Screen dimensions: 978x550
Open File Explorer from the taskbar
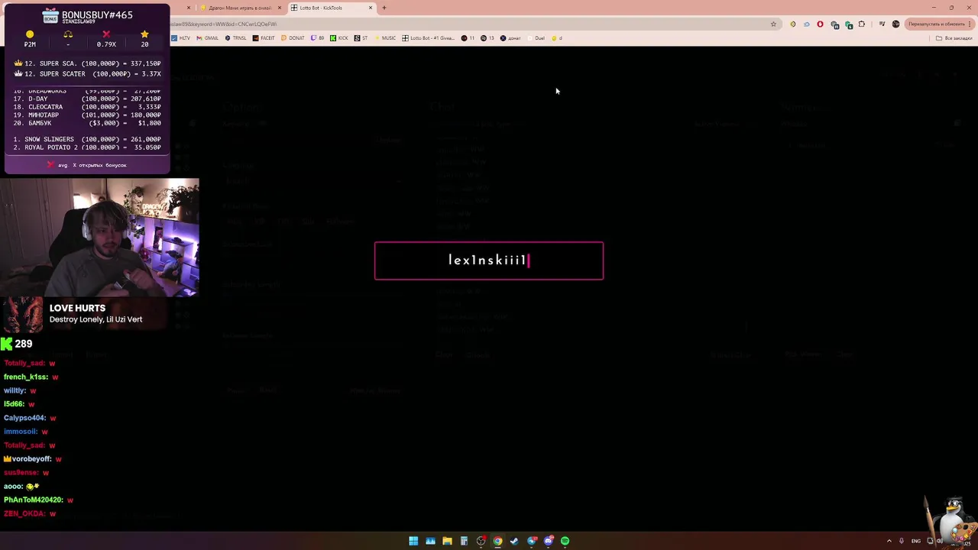click(x=447, y=541)
